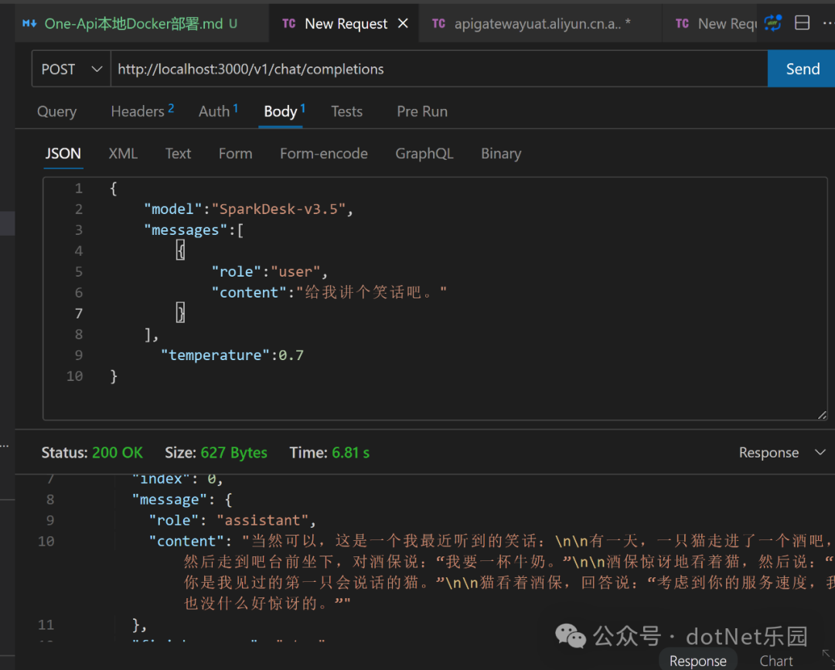Screen dimensions: 835x670
Task: Open the Headers tab
Action: pyautogui.click(x=142, y=111)
